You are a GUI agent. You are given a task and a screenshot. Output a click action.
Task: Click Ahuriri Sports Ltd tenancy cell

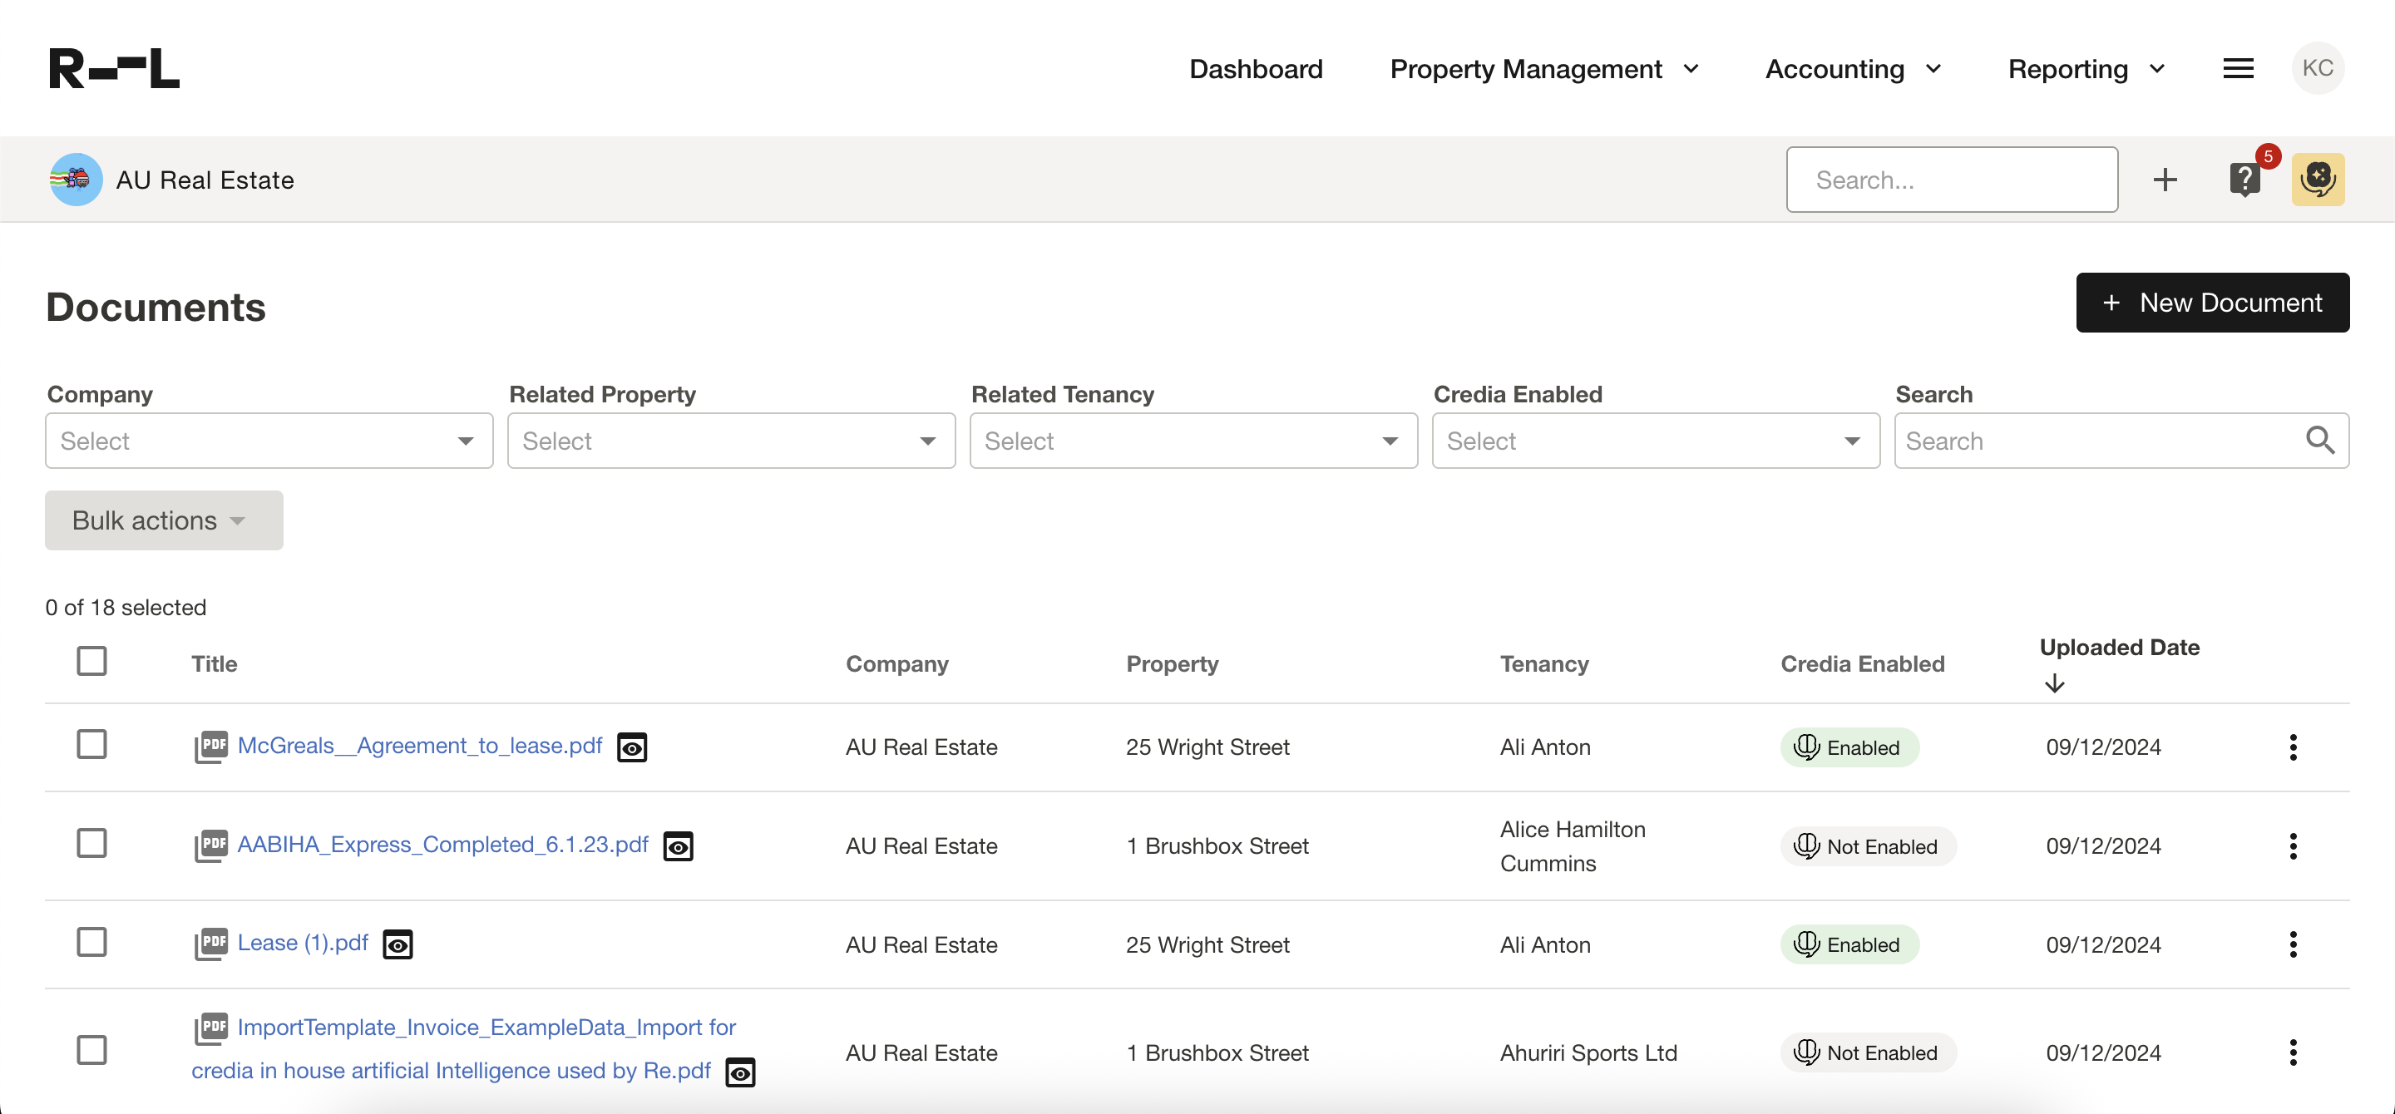(1588, 1052)
